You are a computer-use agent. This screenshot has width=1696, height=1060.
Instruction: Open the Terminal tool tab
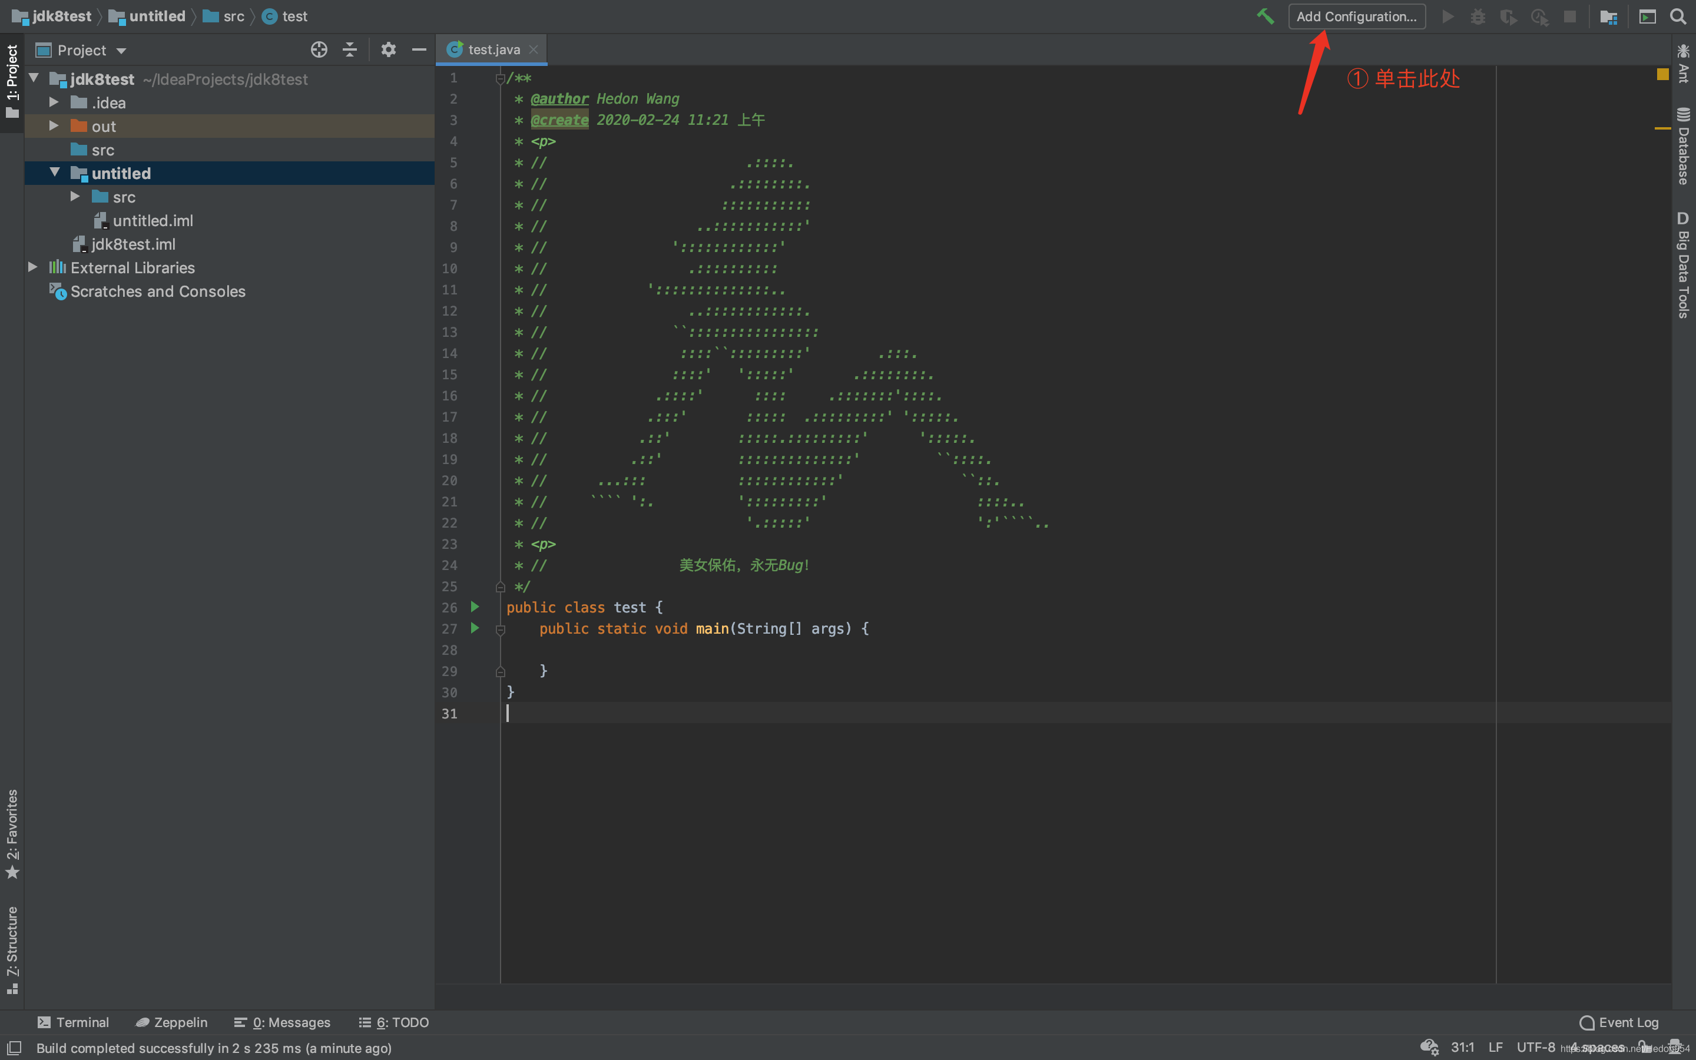coord(74,1022)
